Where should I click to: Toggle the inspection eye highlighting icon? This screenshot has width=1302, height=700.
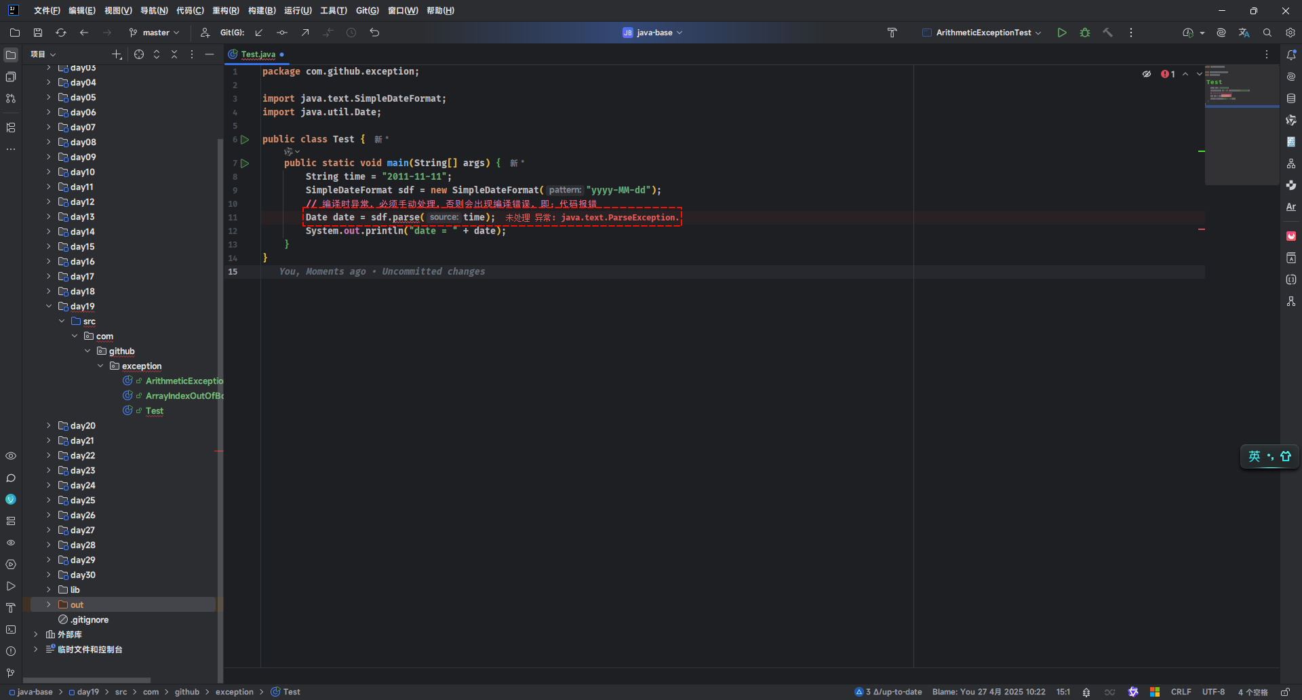point(1147,74)
